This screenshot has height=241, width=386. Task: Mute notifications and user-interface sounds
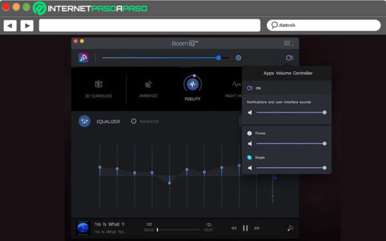(x=250, y=112)
